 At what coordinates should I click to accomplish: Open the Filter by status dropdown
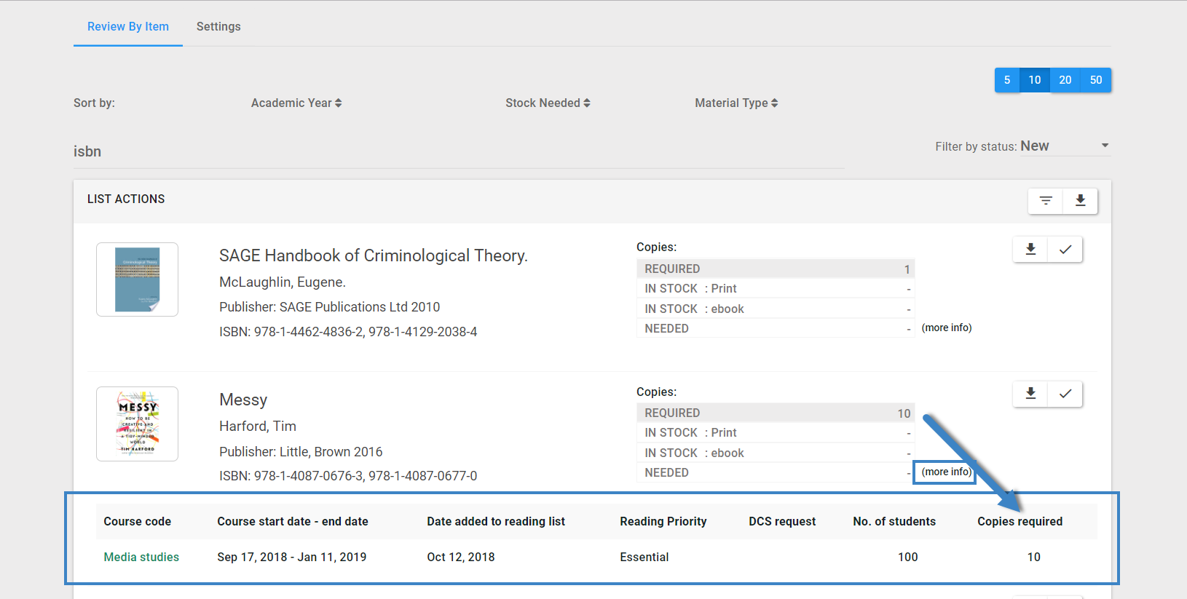click(1065, 146)
